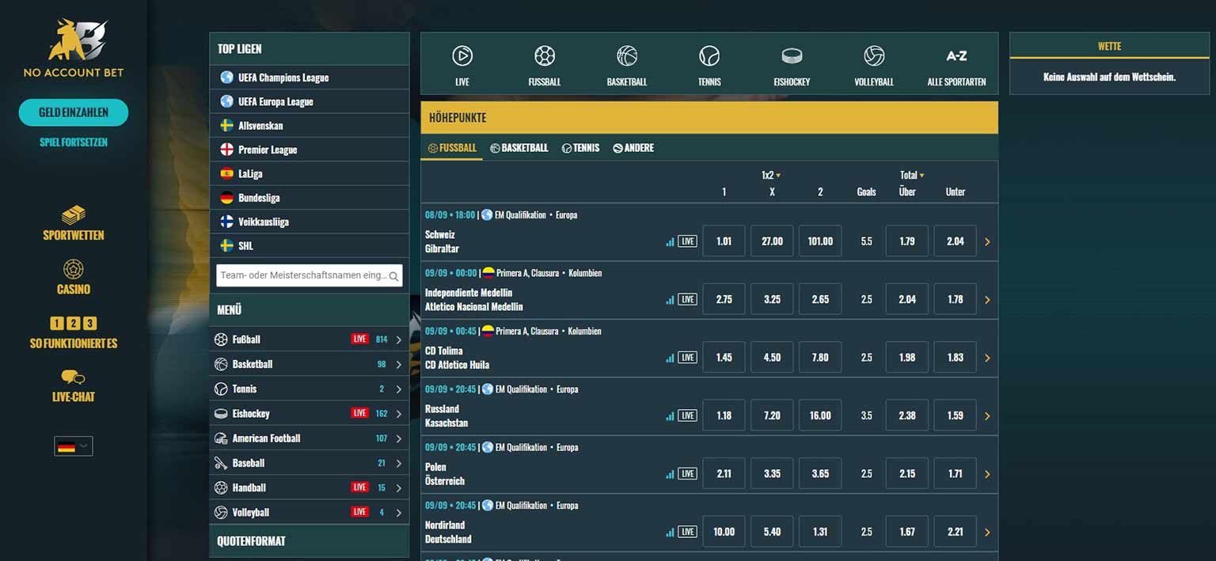Open the LIVE section from top sports bar
The width and height of the screenshot is (1216, 561).
tap(462, 63)
